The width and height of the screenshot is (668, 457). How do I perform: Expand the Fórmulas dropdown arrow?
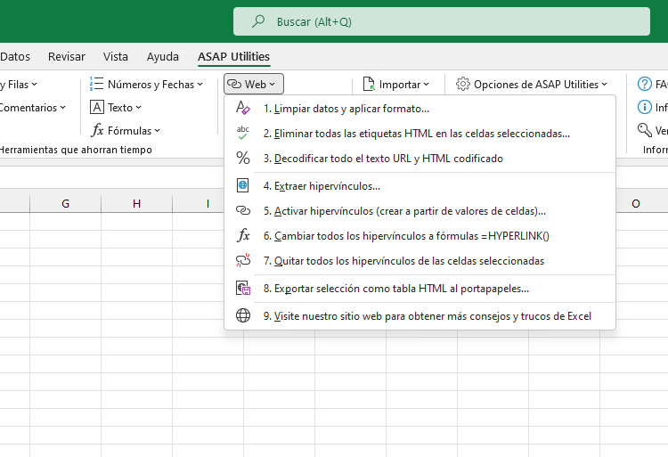click(x=157, y=131)
